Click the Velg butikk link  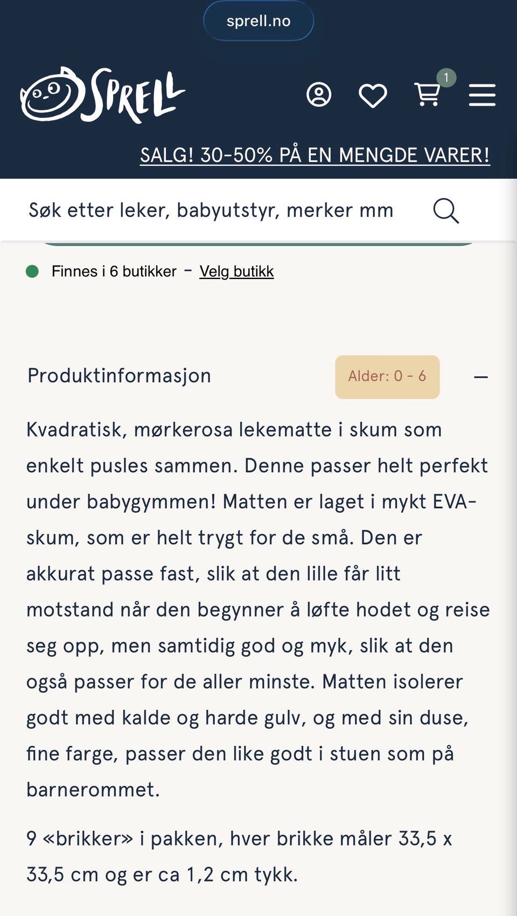click(236, 271)
